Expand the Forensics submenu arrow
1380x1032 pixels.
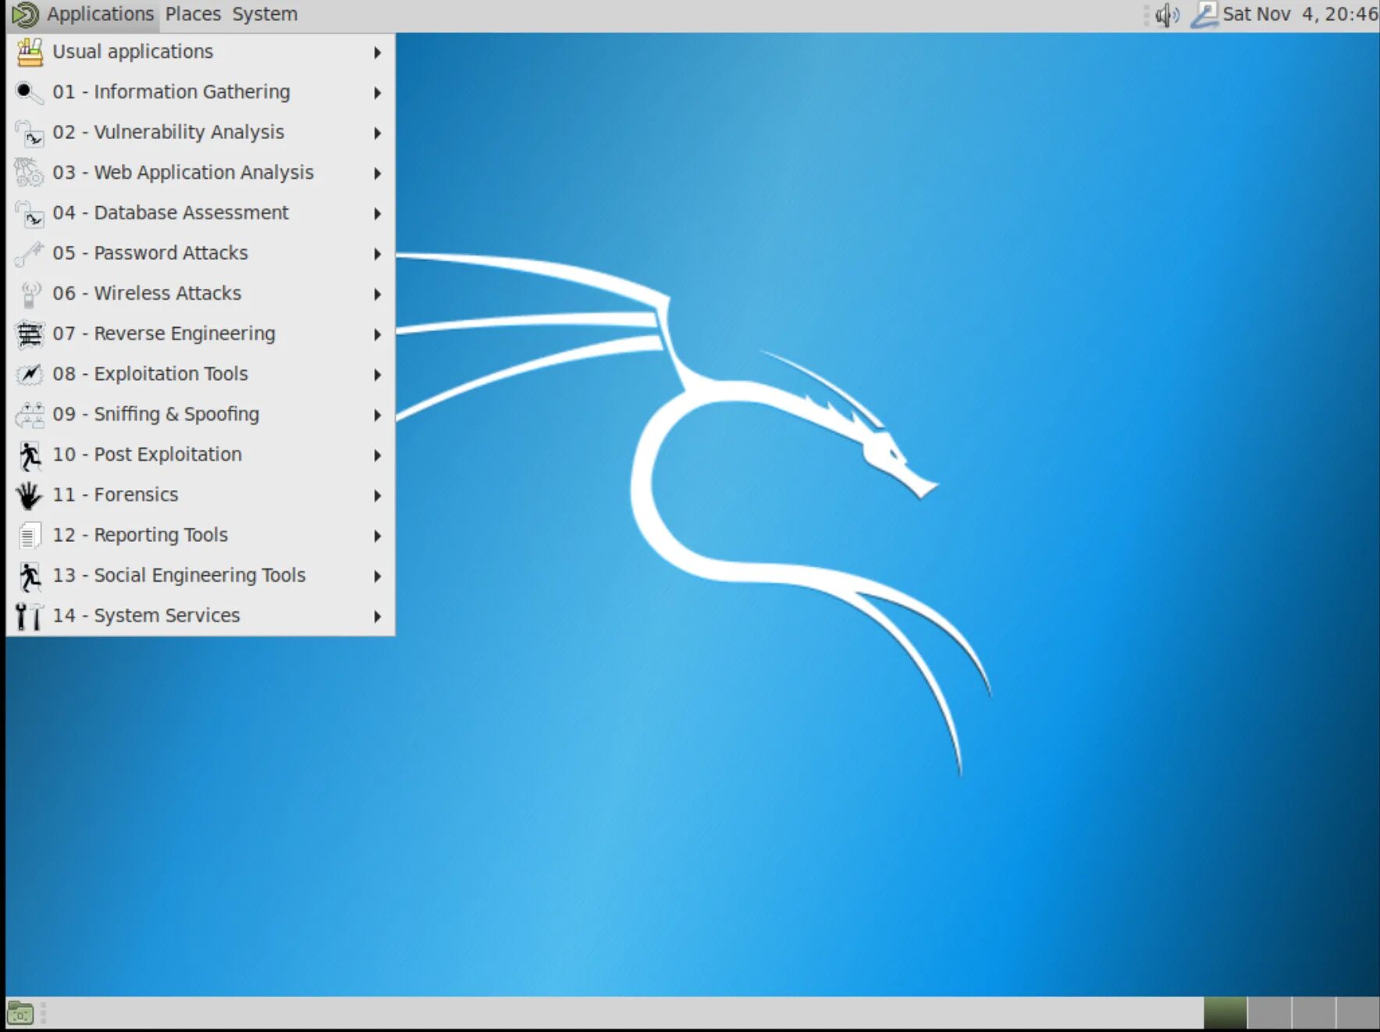tap(378, 496)
